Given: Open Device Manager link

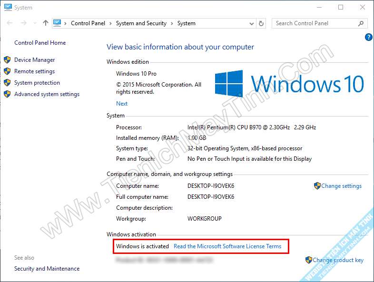Looking at the screenshot, I should click(35, 60).
